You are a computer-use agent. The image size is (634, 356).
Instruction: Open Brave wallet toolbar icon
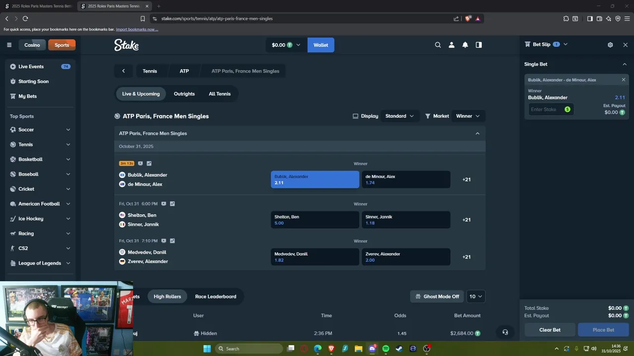pos(599,18)
